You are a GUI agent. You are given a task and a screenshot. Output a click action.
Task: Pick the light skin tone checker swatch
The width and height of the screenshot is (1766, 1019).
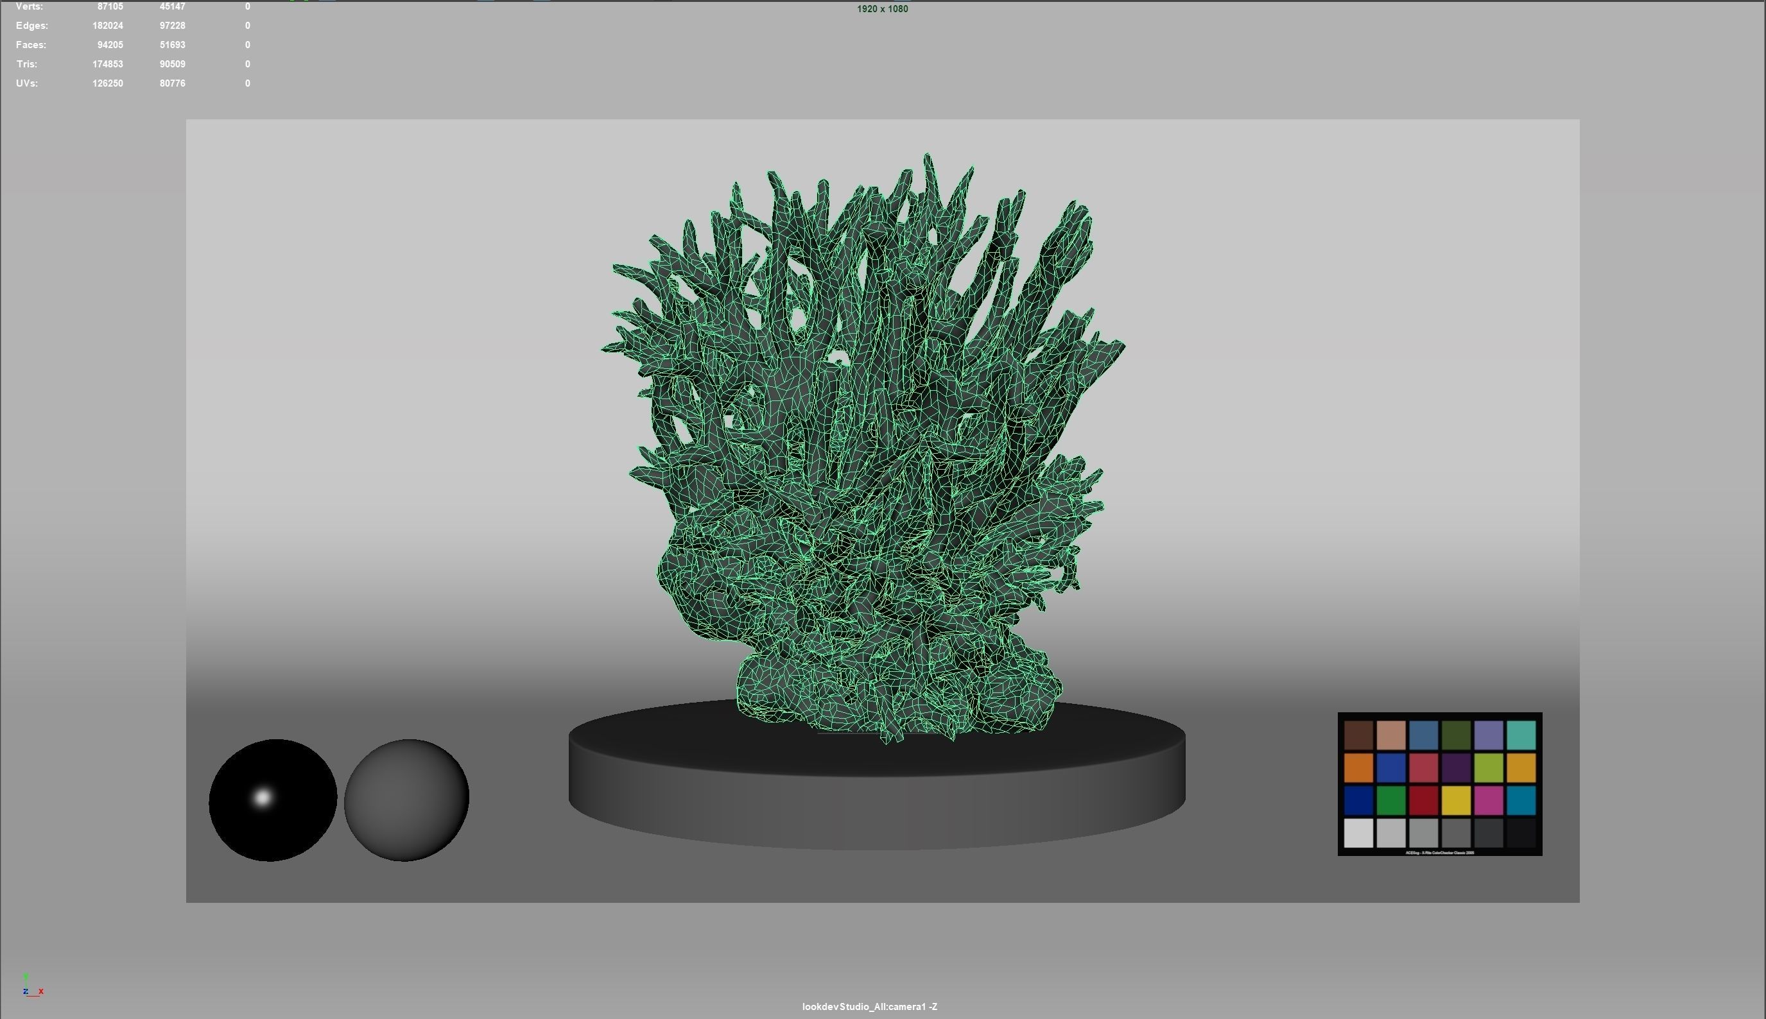pyautogui.click(x=1391, y=735)
